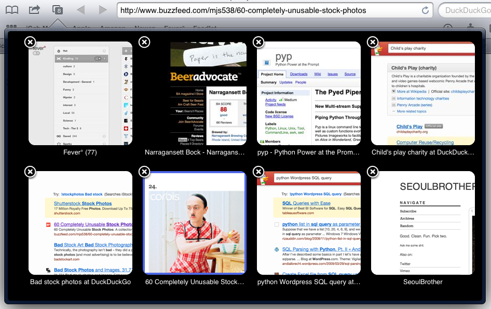Click the "Child's play charity at DuckDuck…" title
491x309 pixels.
(423, 152)
